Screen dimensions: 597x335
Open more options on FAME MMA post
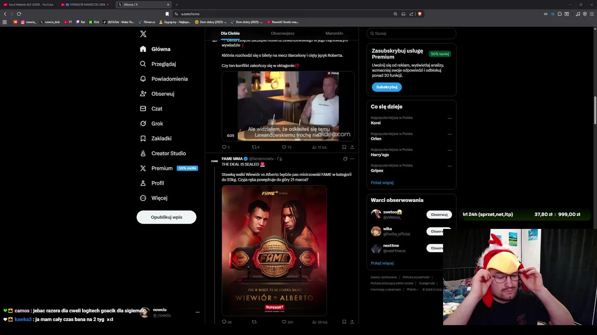[x=352, y=159]
